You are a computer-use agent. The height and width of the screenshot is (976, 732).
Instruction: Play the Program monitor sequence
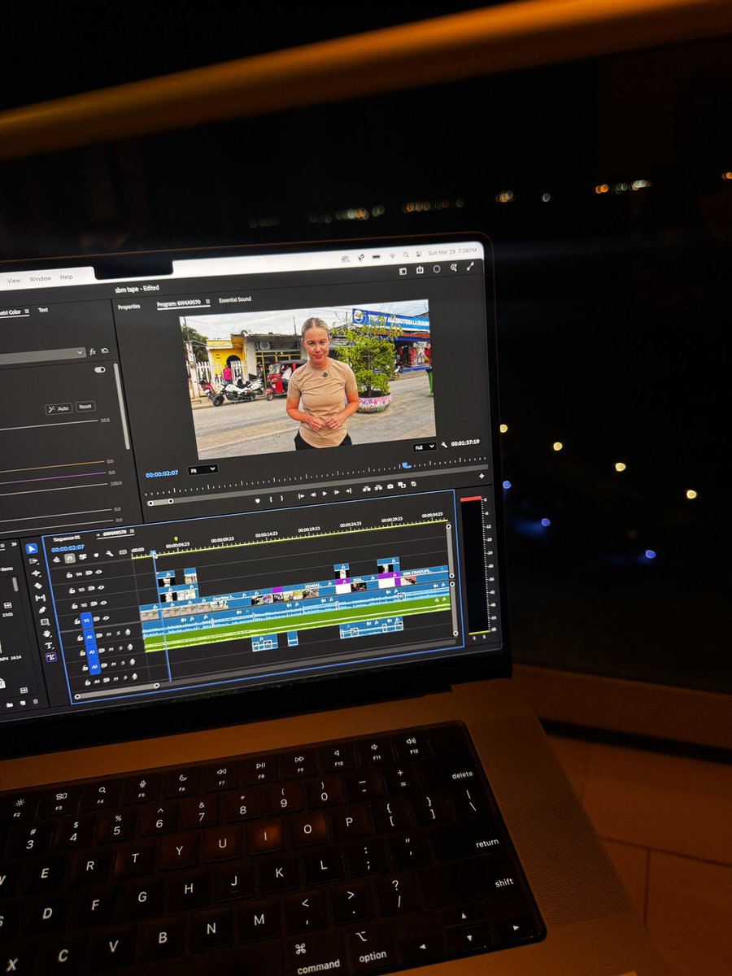325,494
